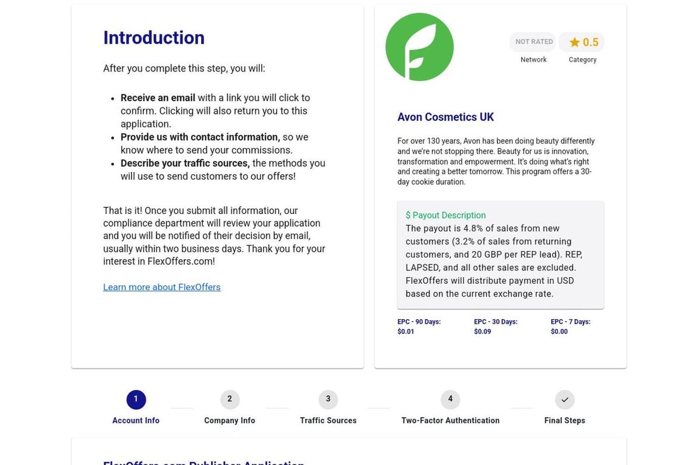This screenshot has width=698, height=465.
Task: Click the 'That is it!' paragraph
Action: (214, 236)
